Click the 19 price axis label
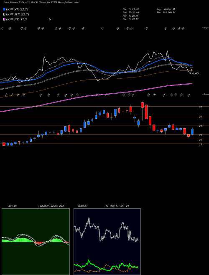Viewport: 209px width, 275px height. coord(200,145)
